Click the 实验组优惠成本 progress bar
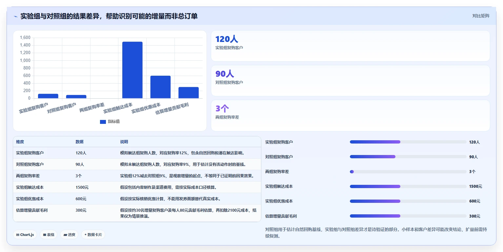Image resolution: width=503 pixels, height=252 pixels. pyautogui.click(x=408, y=201)
